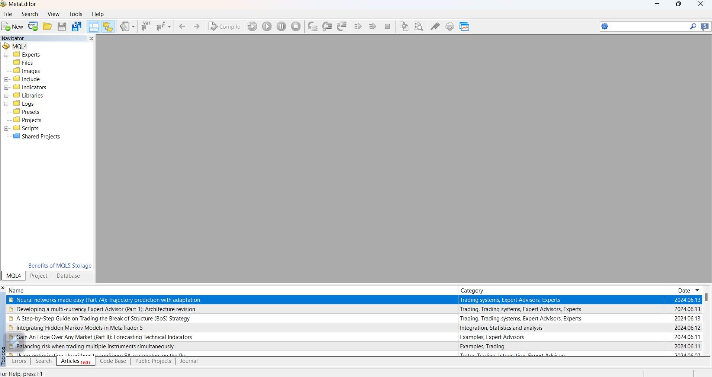Open the MQL5 community chat icon
Viewport: 712px width, 377px height.
click(705, 26)
